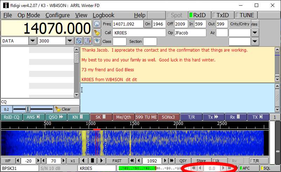Open the 3000 bandwidth dropdown
The width and height of the screenshot is (281, 172).
[x=70, y=41]
